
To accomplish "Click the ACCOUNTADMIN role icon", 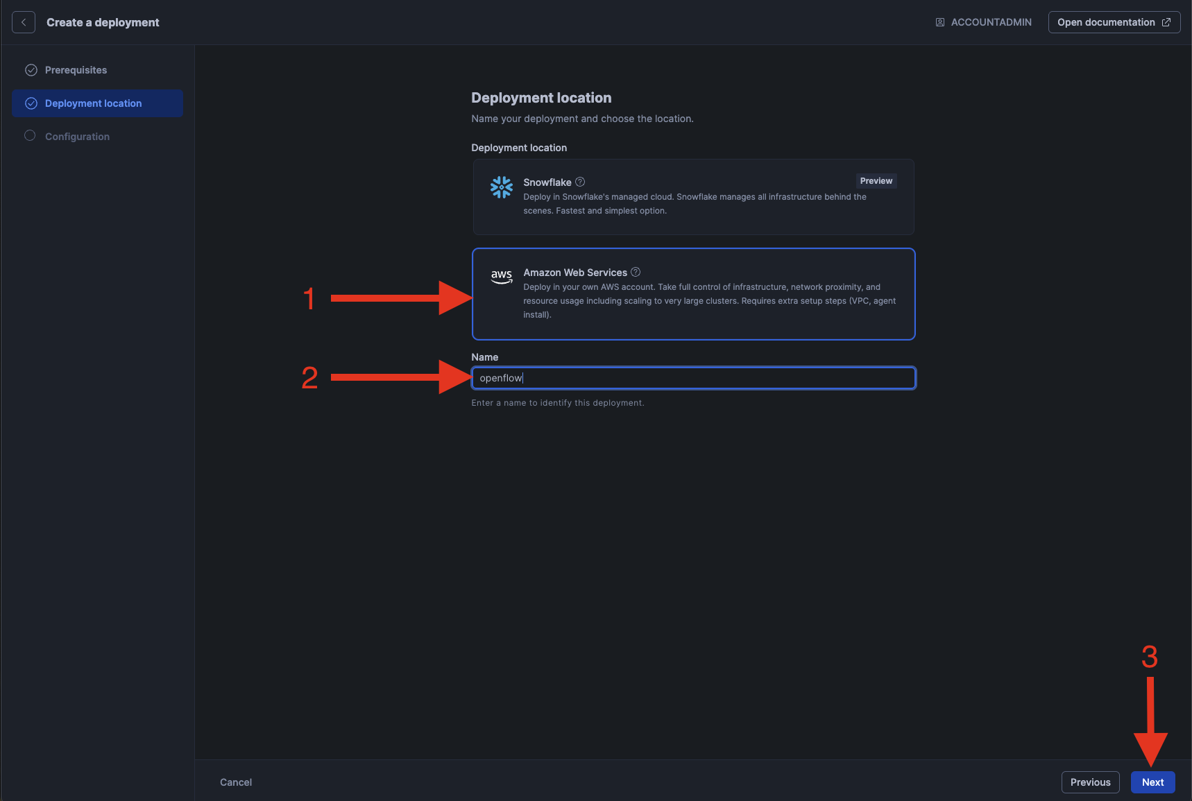I will 939,22.
